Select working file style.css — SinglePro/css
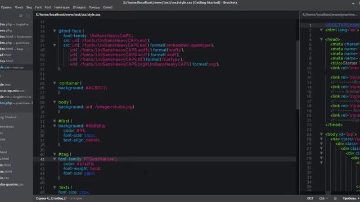 point(16,97)
